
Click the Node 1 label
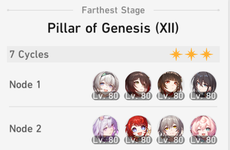click(x=25, y=85)
